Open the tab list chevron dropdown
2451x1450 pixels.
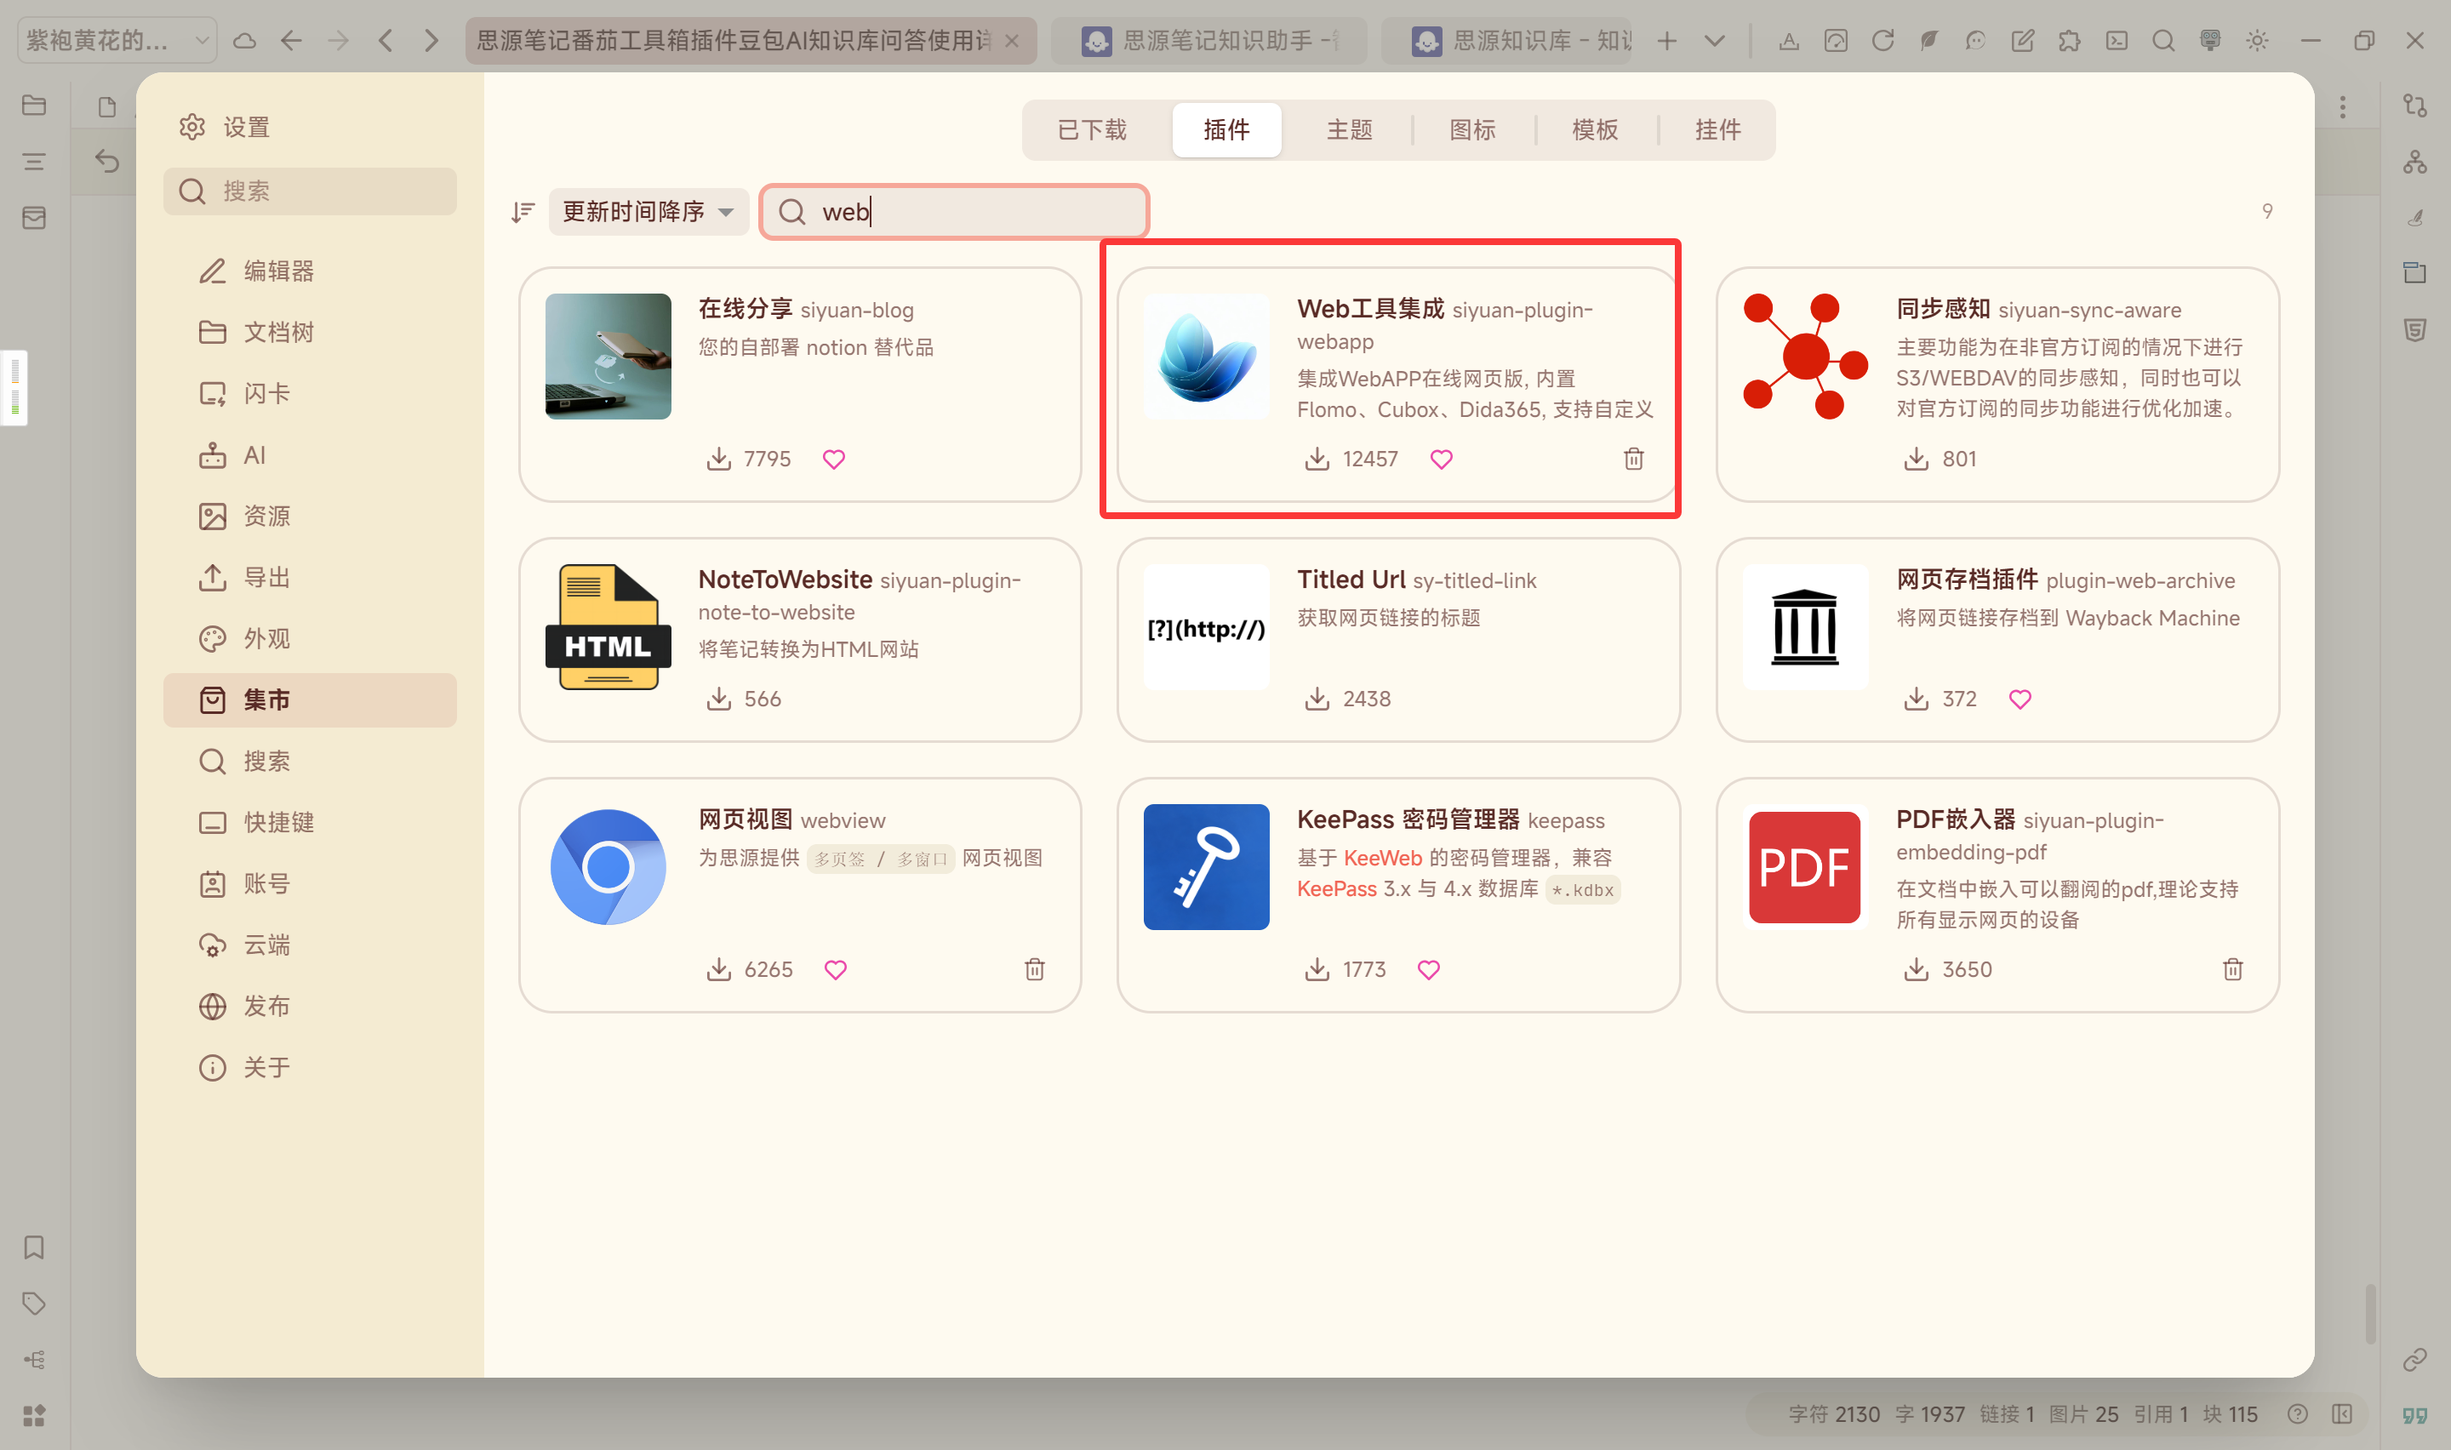tap(1715, 40)
